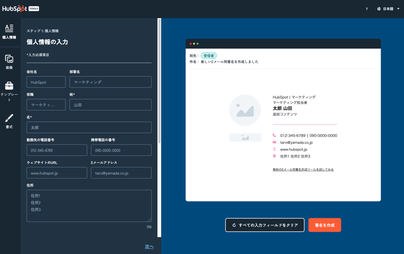Screen dimensions: 404x254
Task: Focus the 部署名 input field
Action: click(111, 82)
